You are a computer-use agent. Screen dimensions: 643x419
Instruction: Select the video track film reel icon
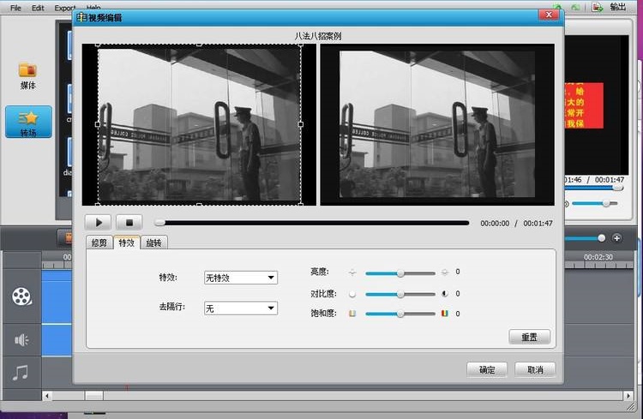coord(21,296)
